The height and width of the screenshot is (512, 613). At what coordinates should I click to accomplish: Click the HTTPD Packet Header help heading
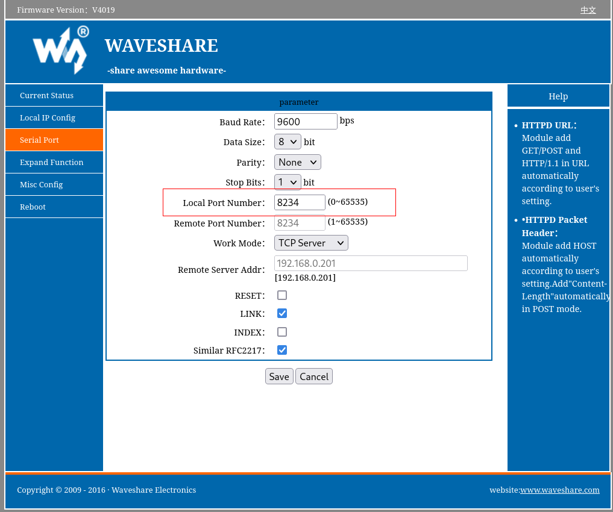tap(555, 226)
